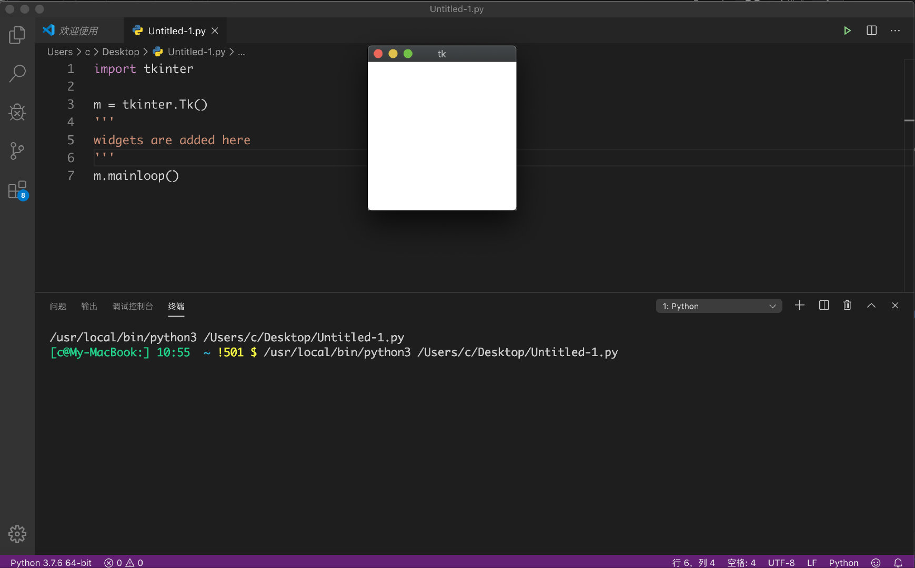Split the terminal pane
Image resolution: width=915 pixels, height=568 pixels.
click(x=824, y=306)
